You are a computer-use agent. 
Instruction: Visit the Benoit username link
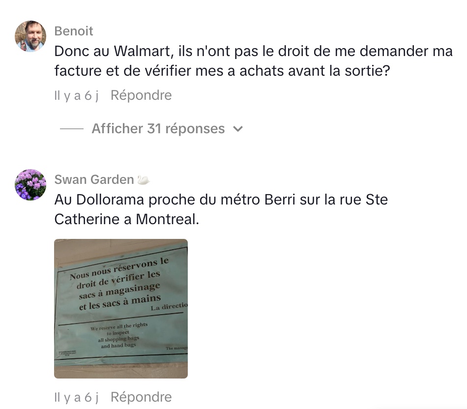point(74,31)
